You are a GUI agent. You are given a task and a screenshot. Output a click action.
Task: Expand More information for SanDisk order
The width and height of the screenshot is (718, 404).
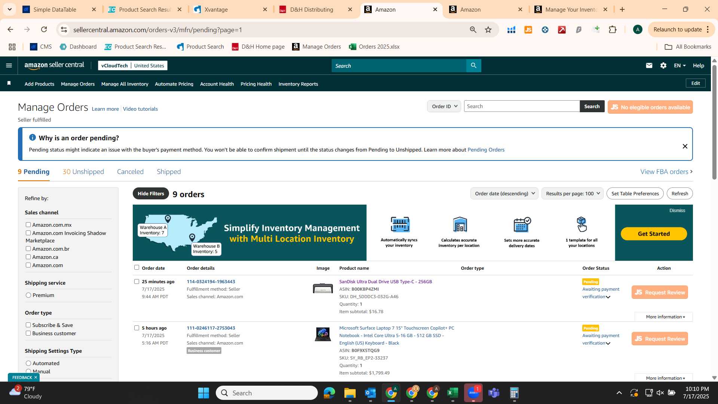663,317
